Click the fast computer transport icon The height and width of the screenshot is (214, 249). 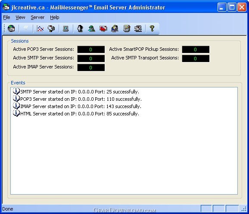(138, 29)
